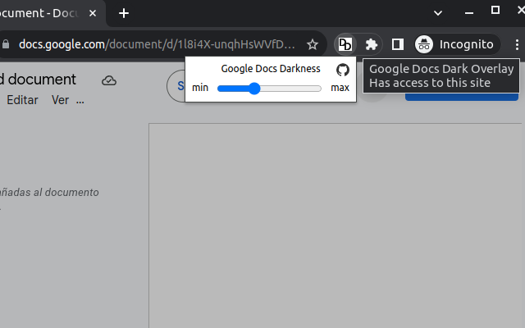Adjust the Google Docs Darkness slider handle
The height and width of the screenshot is (328, 525).
tap(254, 89)
